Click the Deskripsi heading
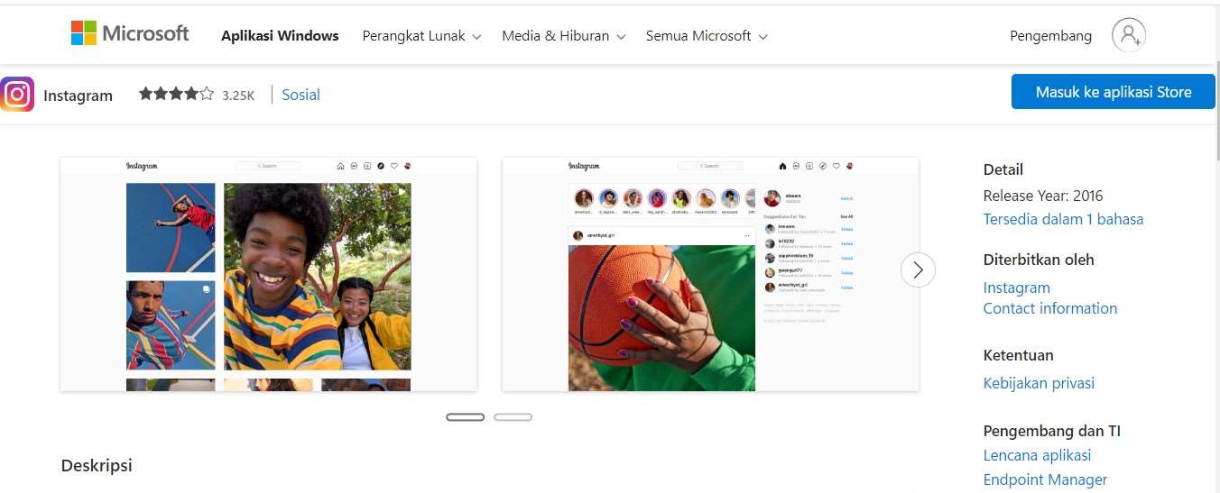The height and width of the screenshot is (493, 1220). [97, 465]
